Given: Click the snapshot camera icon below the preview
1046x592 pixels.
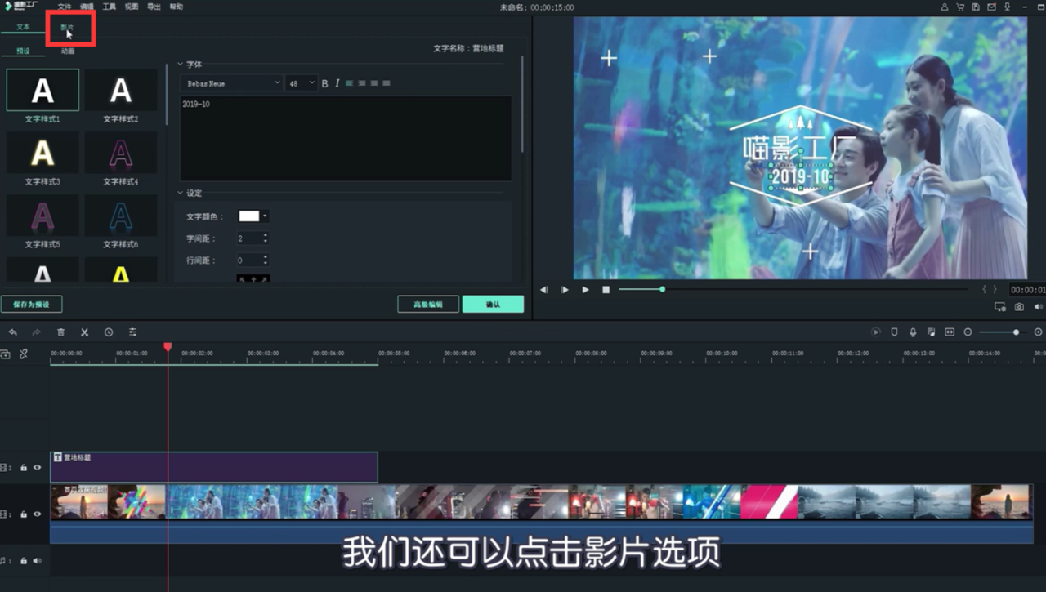Looking at the screenshot, I should [1019, 307].
